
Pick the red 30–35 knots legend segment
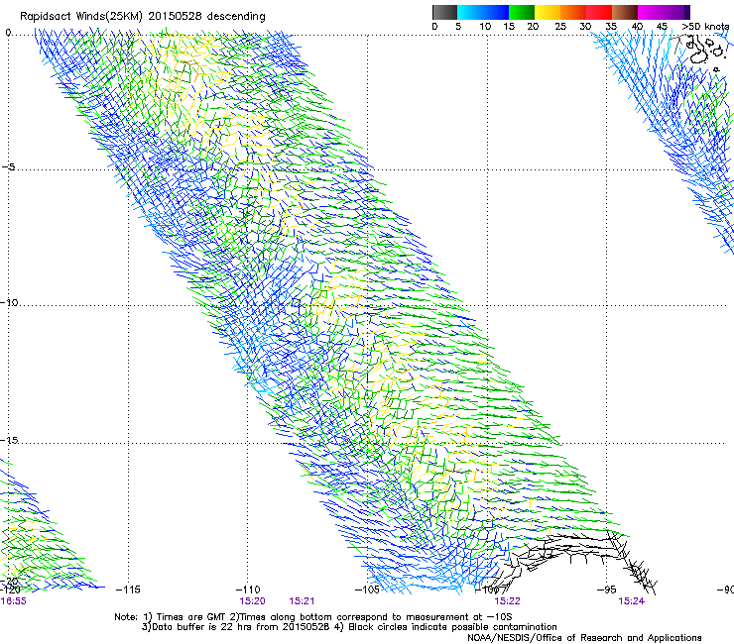(599, 12)
